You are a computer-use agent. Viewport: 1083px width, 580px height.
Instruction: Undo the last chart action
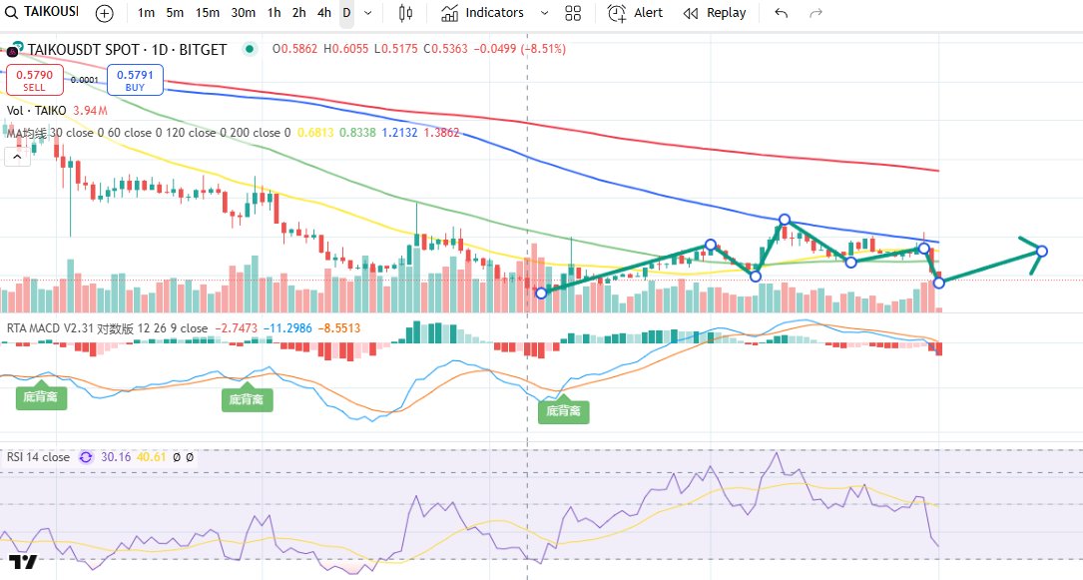(x=782, y=12)
